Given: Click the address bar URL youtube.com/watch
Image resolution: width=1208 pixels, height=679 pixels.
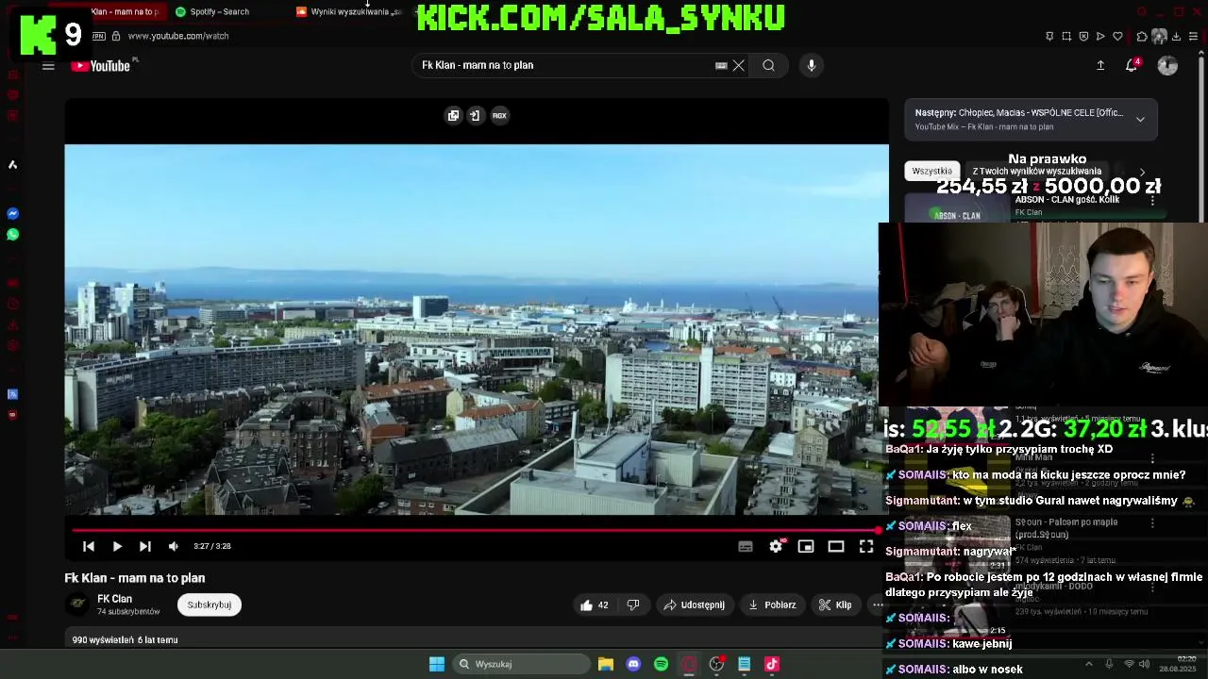Looking at the screenshot, I should pos(178,36).
